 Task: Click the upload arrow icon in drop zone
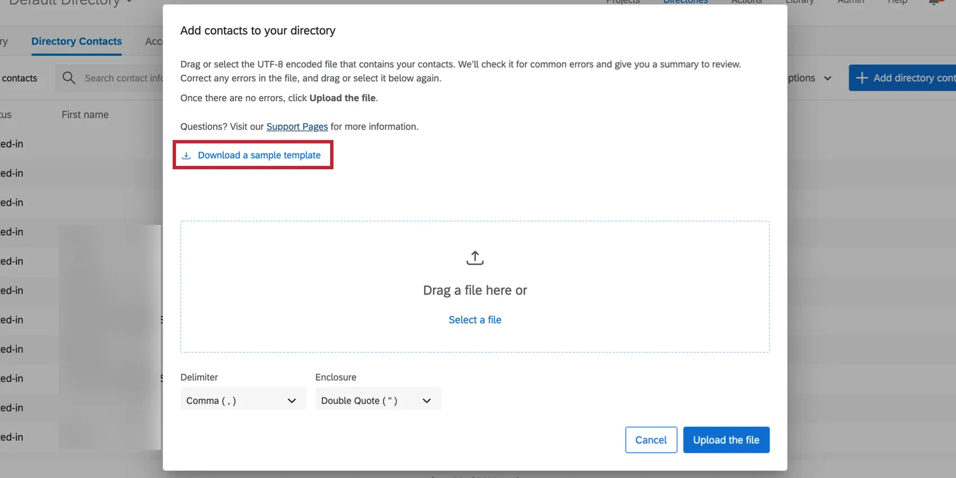475,258
